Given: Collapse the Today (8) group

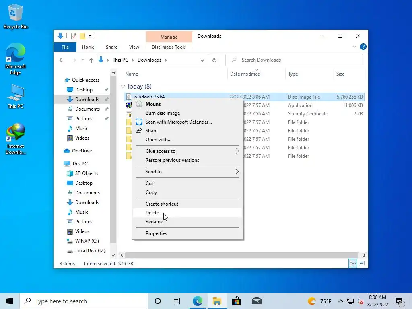Looking at the screenshot, I should 123,87.
